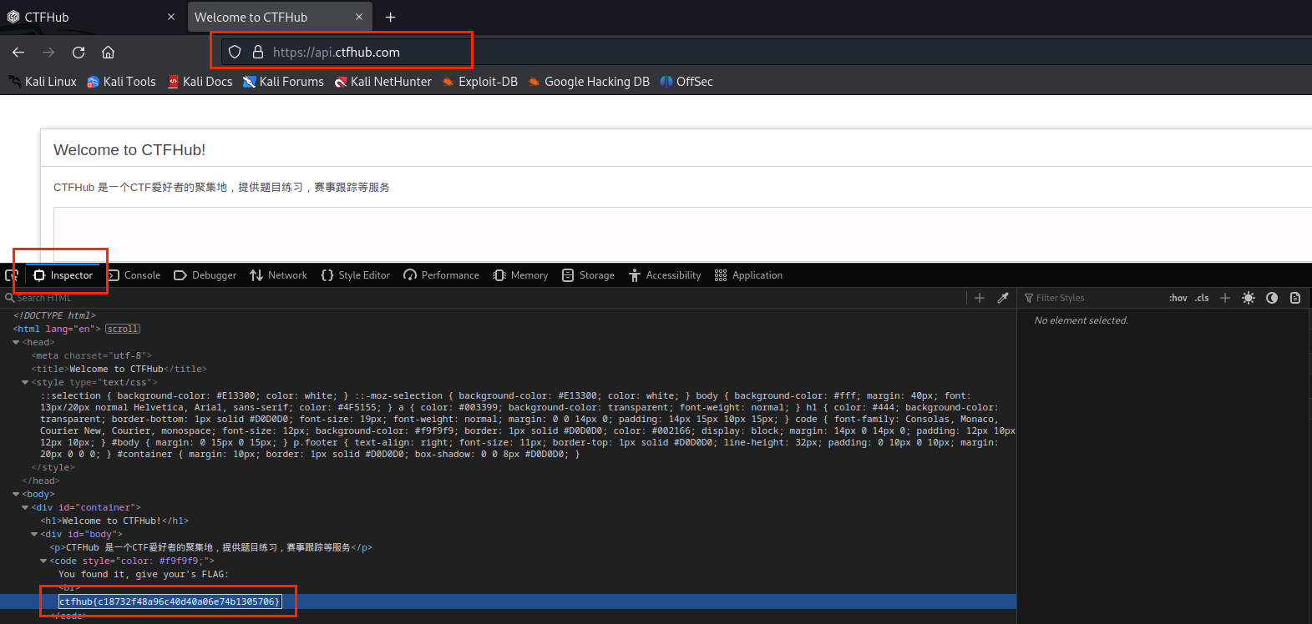Show site security info via padlock icon
This screenshot has width=1312, height=624.
pos(258,52)
